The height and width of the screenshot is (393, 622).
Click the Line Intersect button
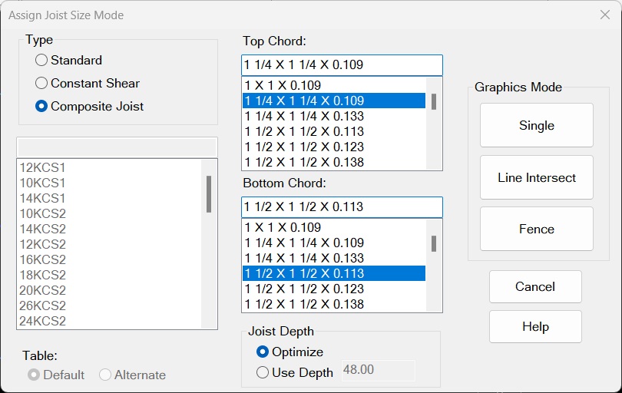tap(537, 177)
